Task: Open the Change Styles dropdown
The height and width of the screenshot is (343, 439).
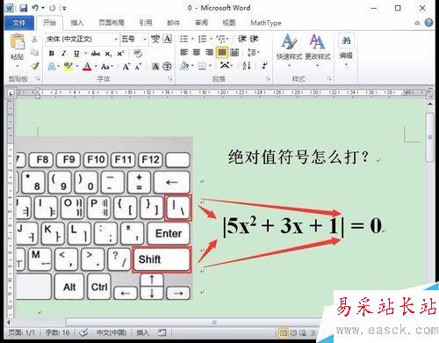Action: tap(318, 49)
